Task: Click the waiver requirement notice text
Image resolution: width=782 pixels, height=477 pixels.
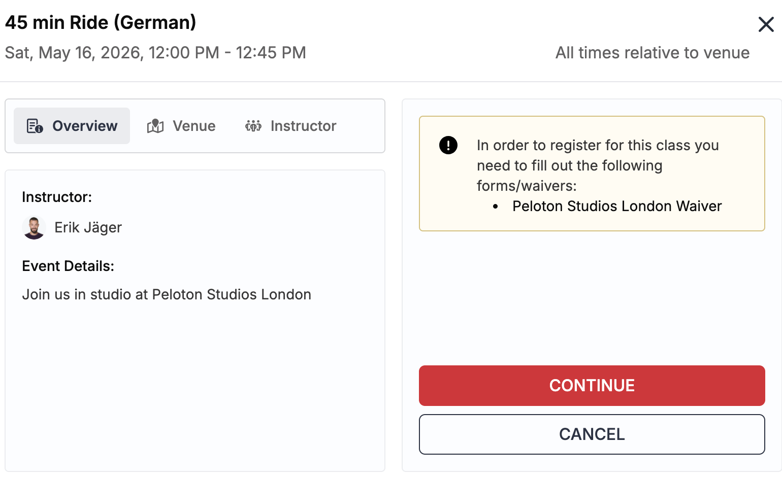Action: 597,165
